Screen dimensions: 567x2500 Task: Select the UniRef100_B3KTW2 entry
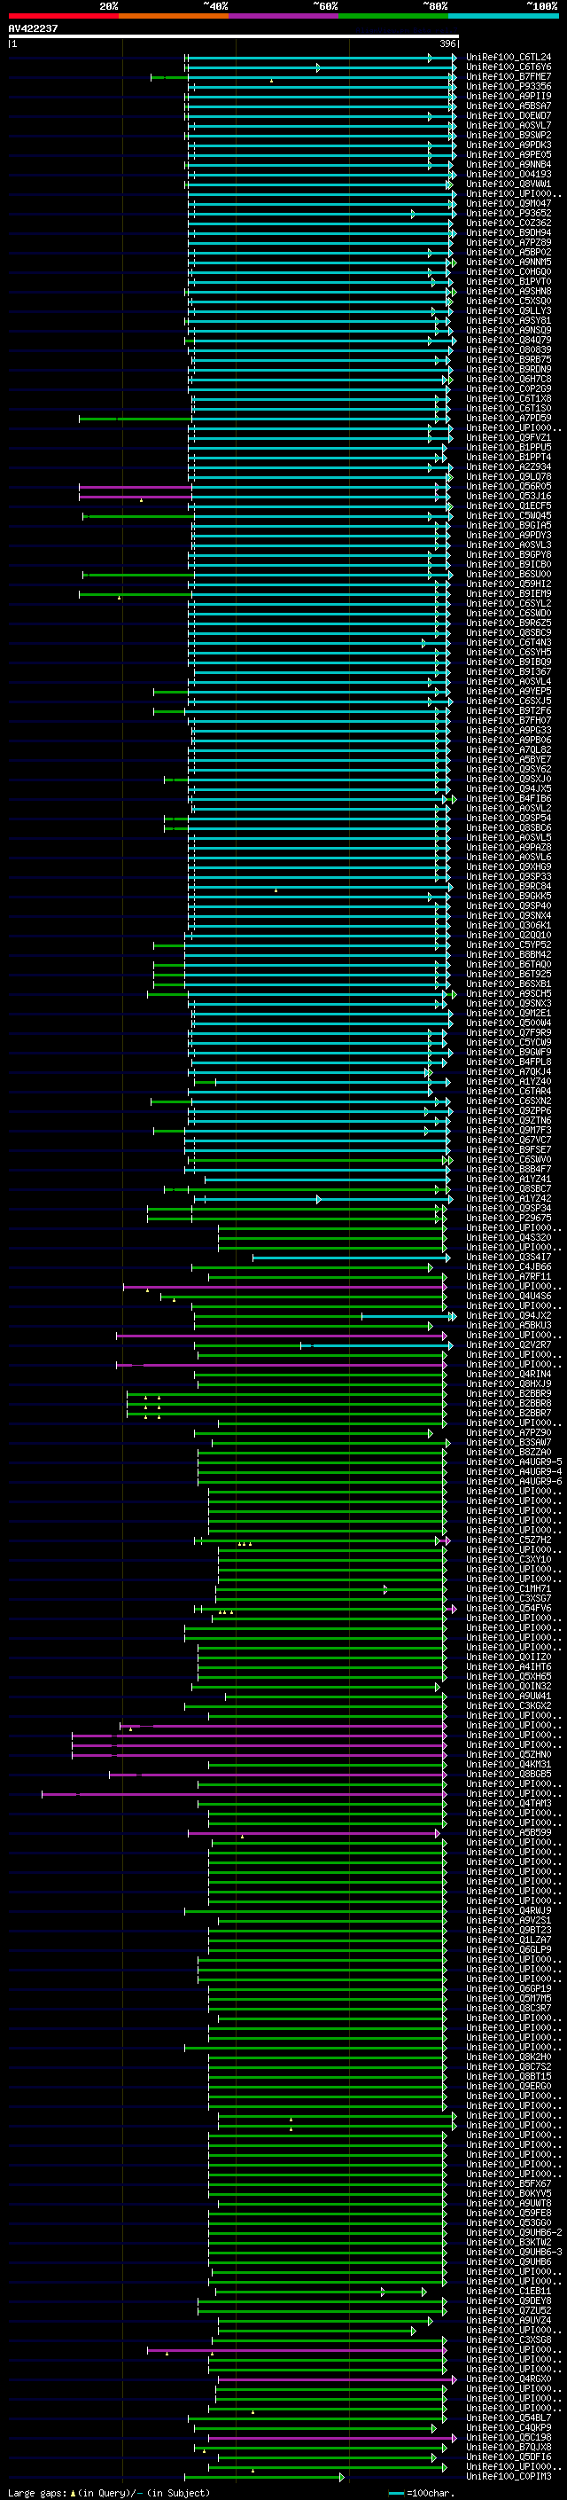pos(508,2243)
